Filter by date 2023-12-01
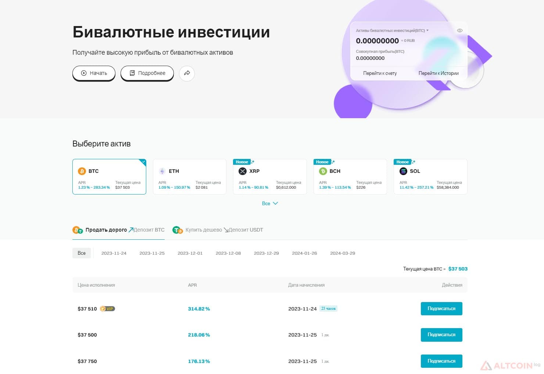544x374 pixels. (190, 253)
